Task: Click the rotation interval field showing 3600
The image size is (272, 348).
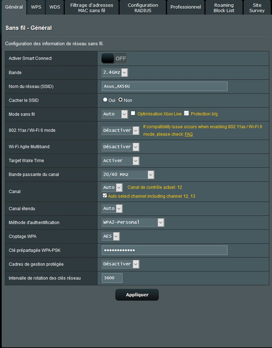Action: 112,278
